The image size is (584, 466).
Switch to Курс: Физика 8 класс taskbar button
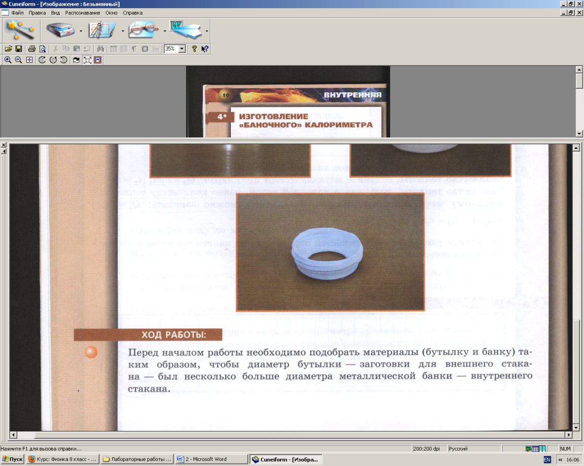(x=63, y=459)
